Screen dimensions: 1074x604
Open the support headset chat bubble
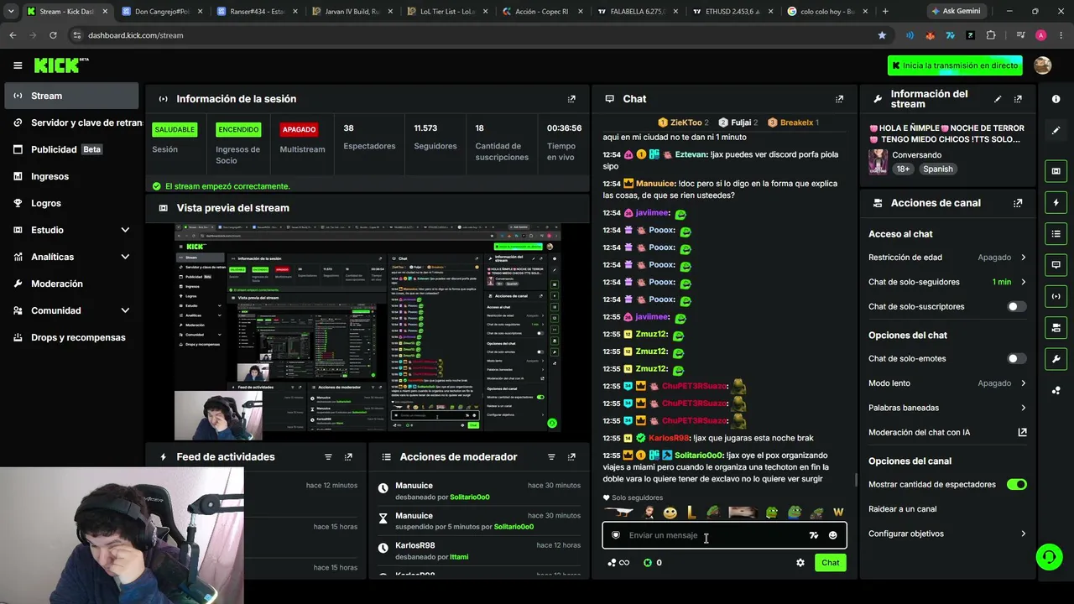1048,557
